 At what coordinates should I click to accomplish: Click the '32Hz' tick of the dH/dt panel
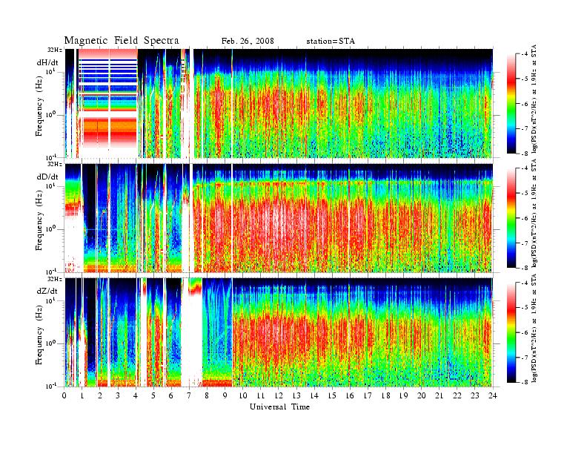[x=55, y=50]
